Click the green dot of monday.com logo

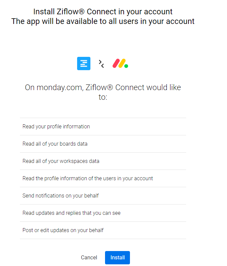point(126,66)
